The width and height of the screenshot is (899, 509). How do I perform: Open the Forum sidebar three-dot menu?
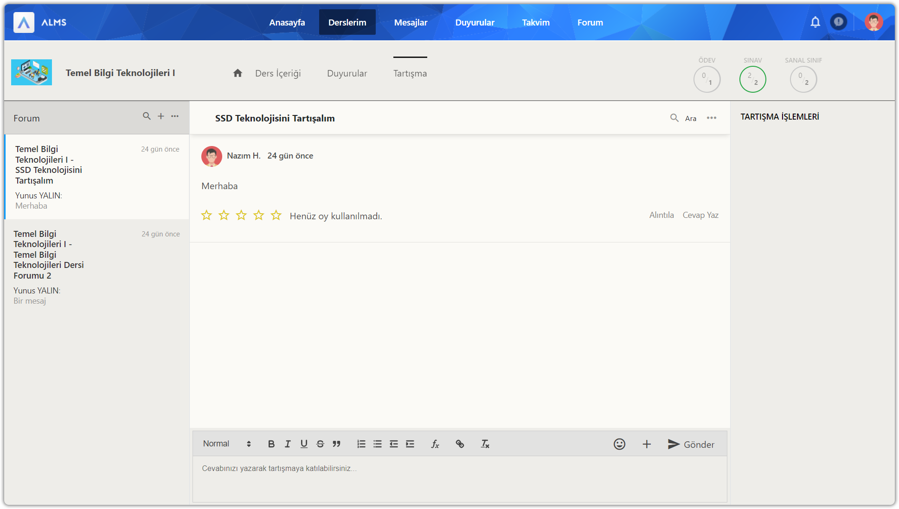coord(175,116)
